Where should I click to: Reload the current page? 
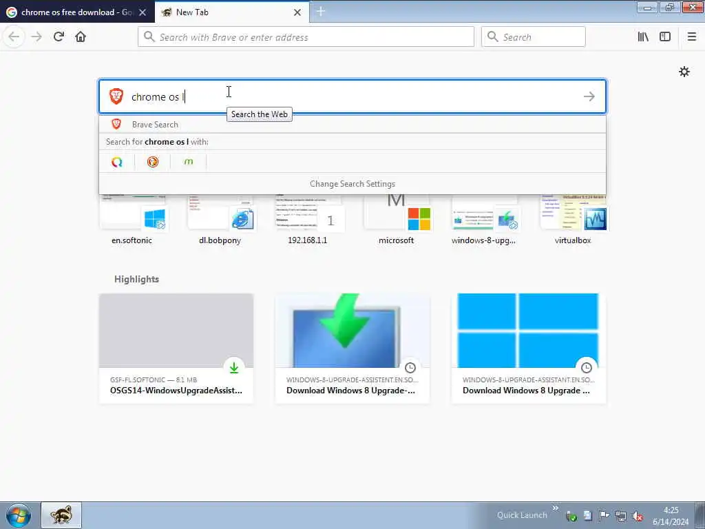click(59, 37)
